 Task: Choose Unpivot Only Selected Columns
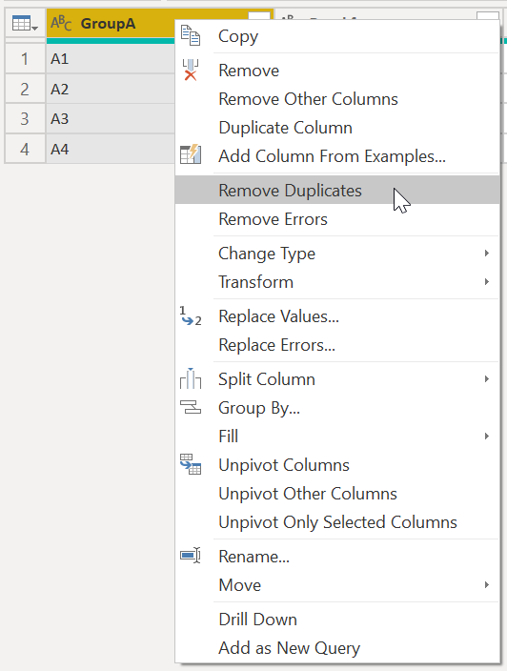click(337, 522)
